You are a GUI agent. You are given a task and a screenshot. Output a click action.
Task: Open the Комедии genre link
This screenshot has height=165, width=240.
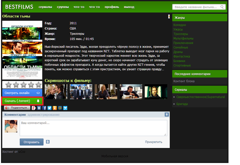(179, 25)
